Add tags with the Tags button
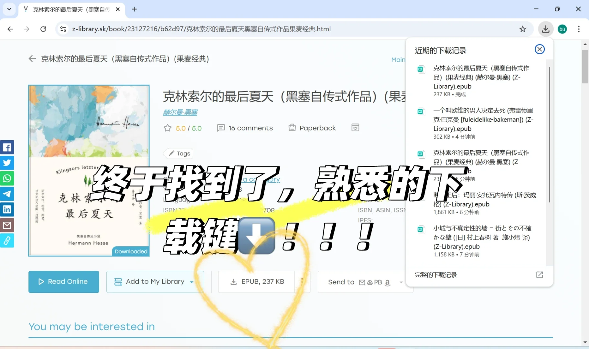589x349 pixels. [x=179, y=153]
